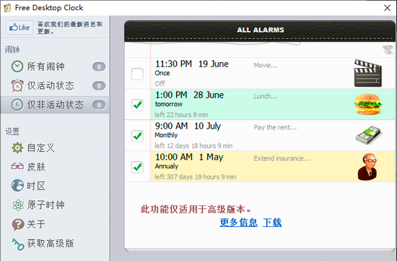The height and width of the screenshot is (261, 397).
Task: Select the 9:00 AM 10 July alarm time
Action: (188, 126)
